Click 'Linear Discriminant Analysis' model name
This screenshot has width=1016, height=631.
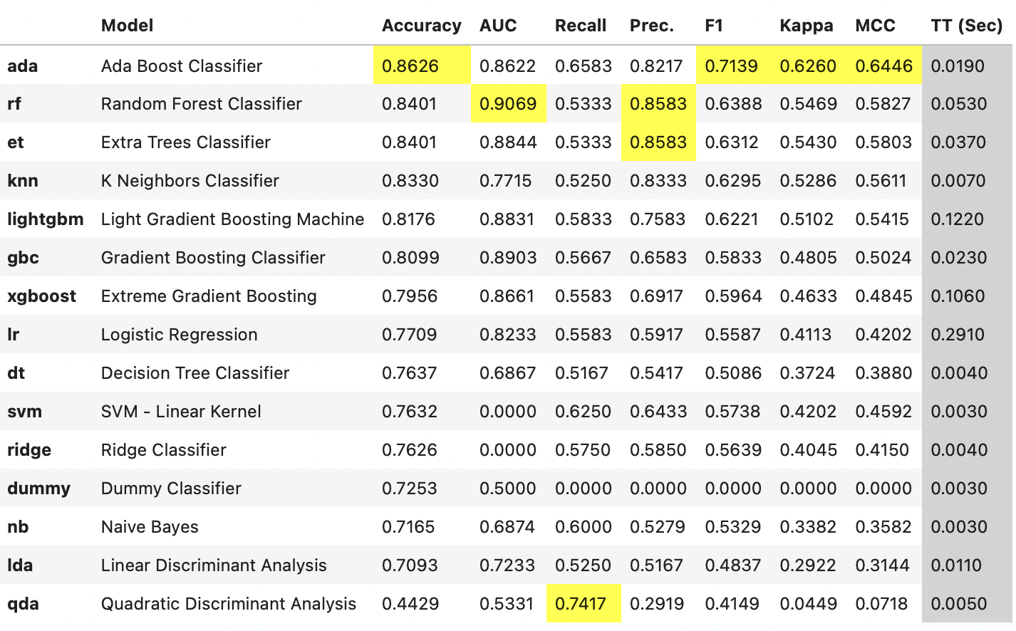[x=214, y=565]
